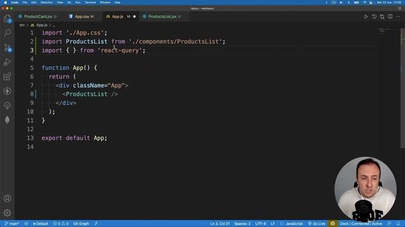Open the File menu
The image size is (405, 227).
(25, 3)
